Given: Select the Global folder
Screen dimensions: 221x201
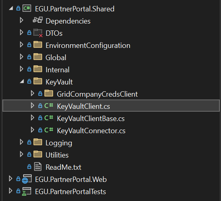Looking at the screenshot, I should tap(56, 58).
